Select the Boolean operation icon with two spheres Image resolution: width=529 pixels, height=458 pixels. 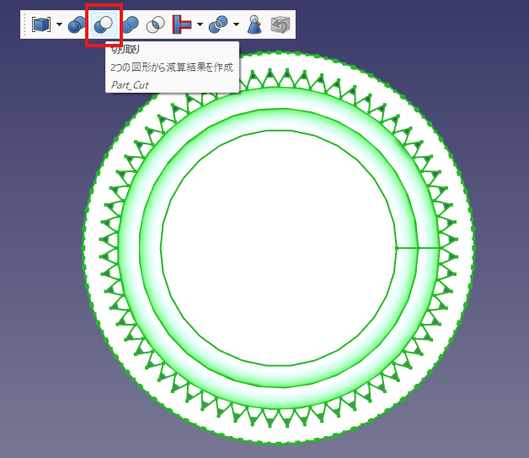click(77, 24)
